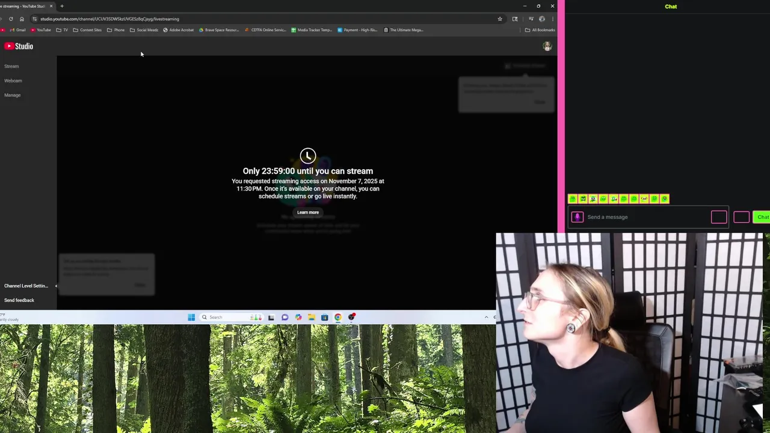The width and height of the screenshot is (770, 433).
Task: Open a new browser tab with plus icon
Action: 61,6
